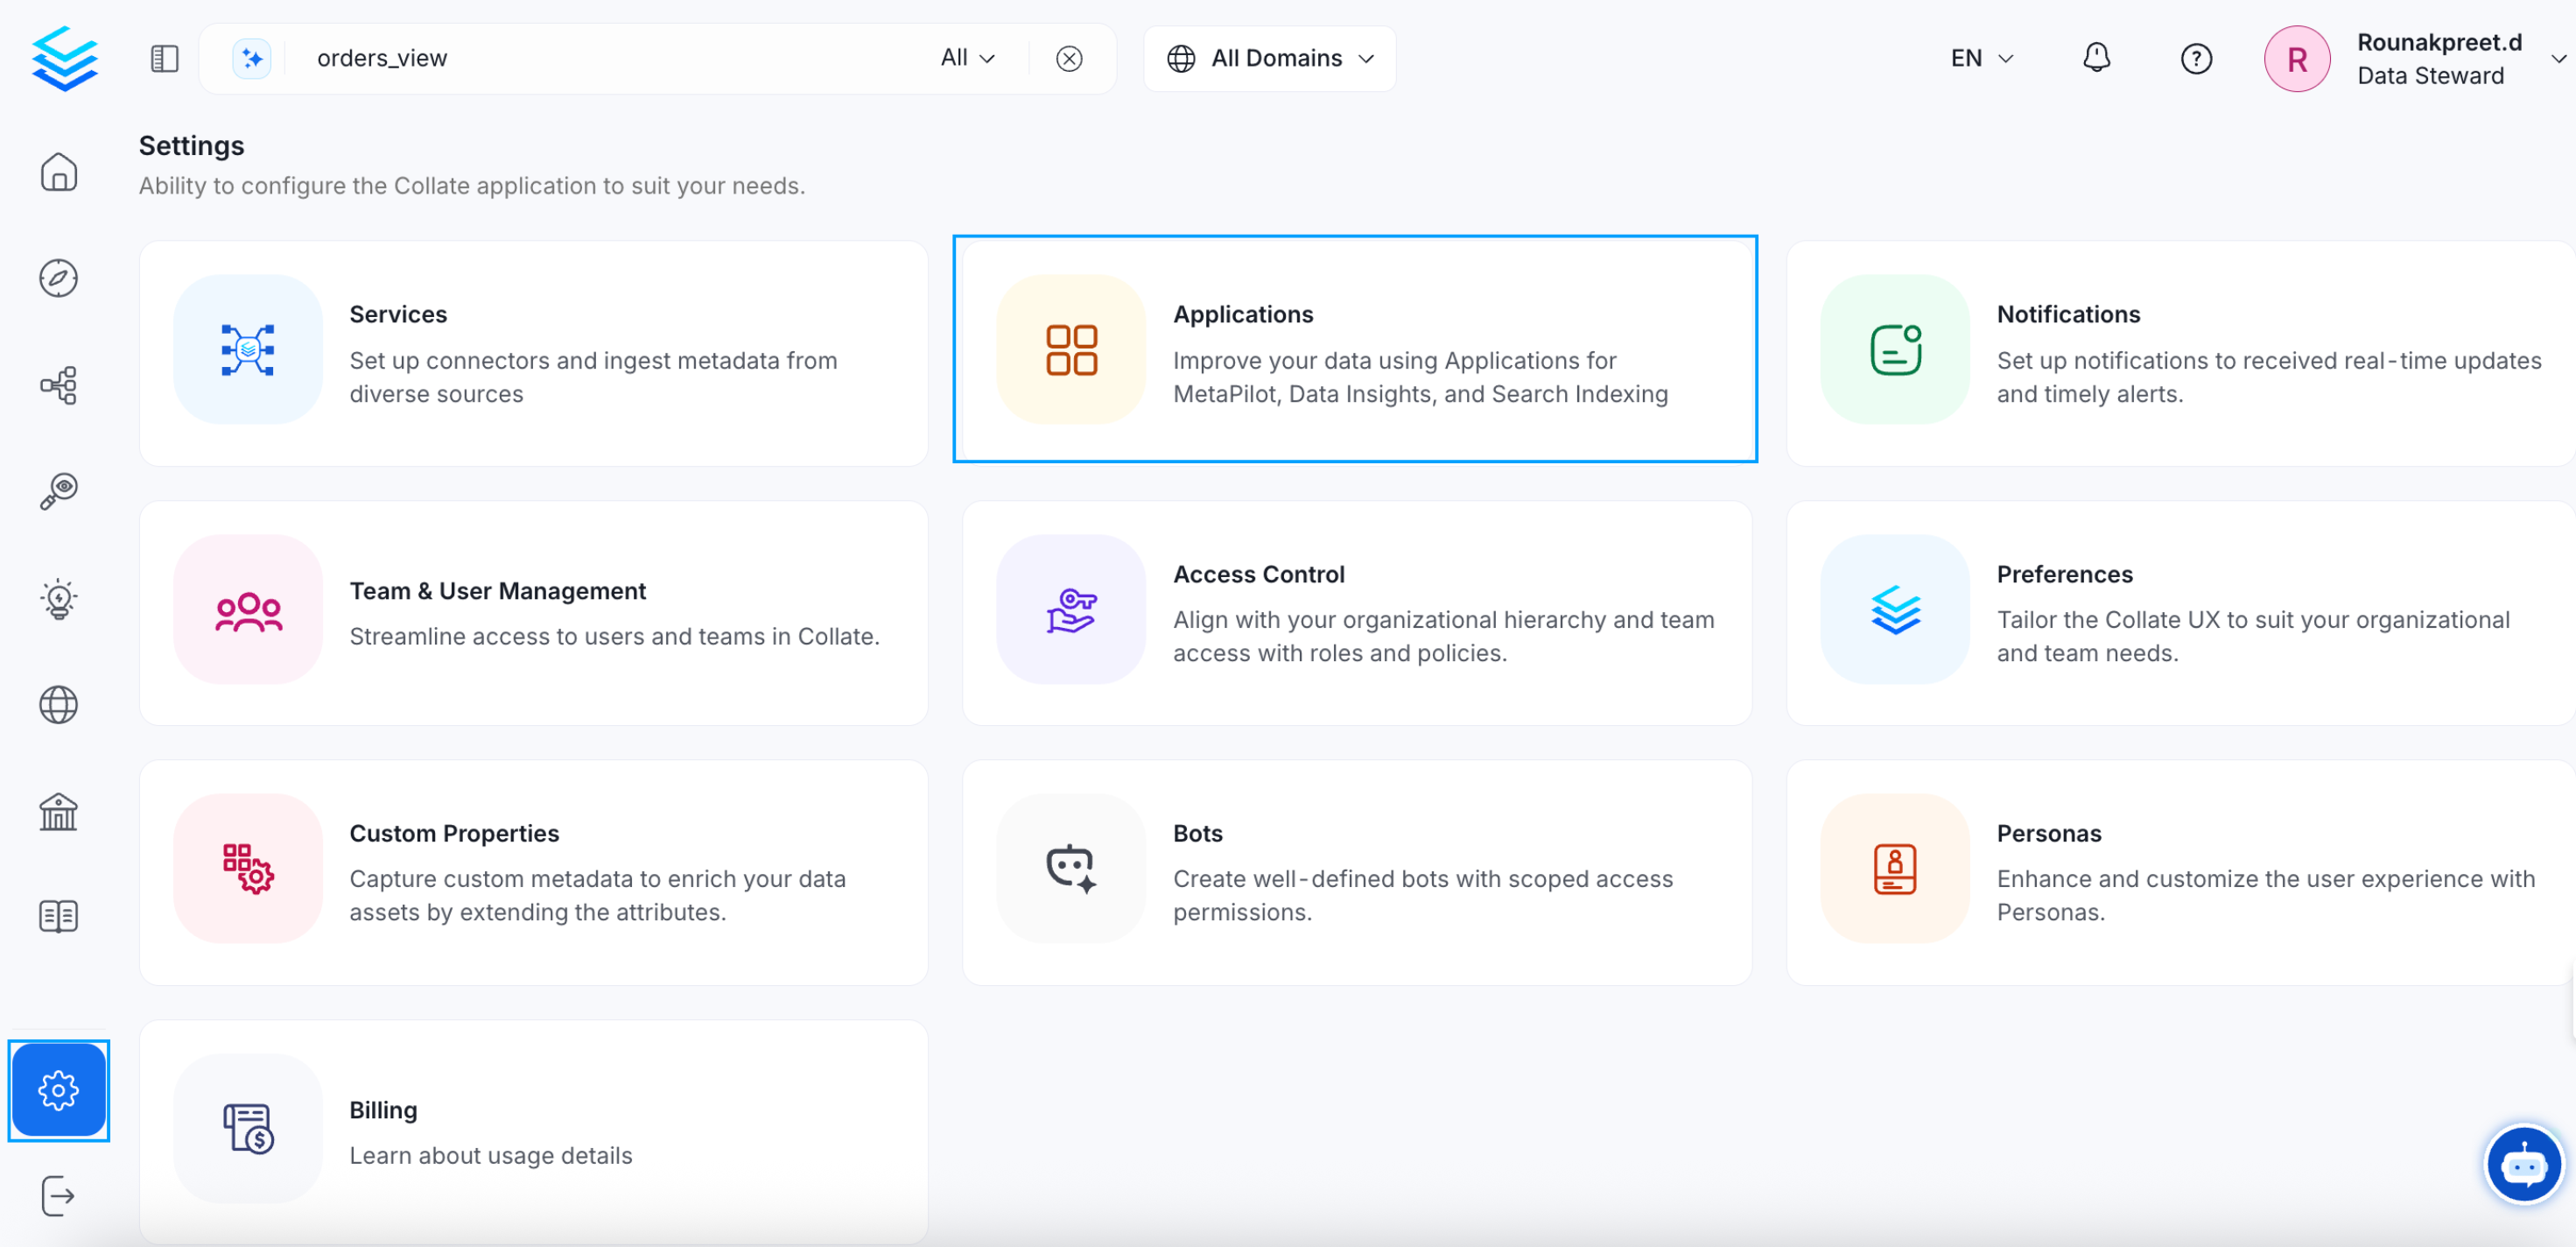Clear the orders_view search text

1069,59
